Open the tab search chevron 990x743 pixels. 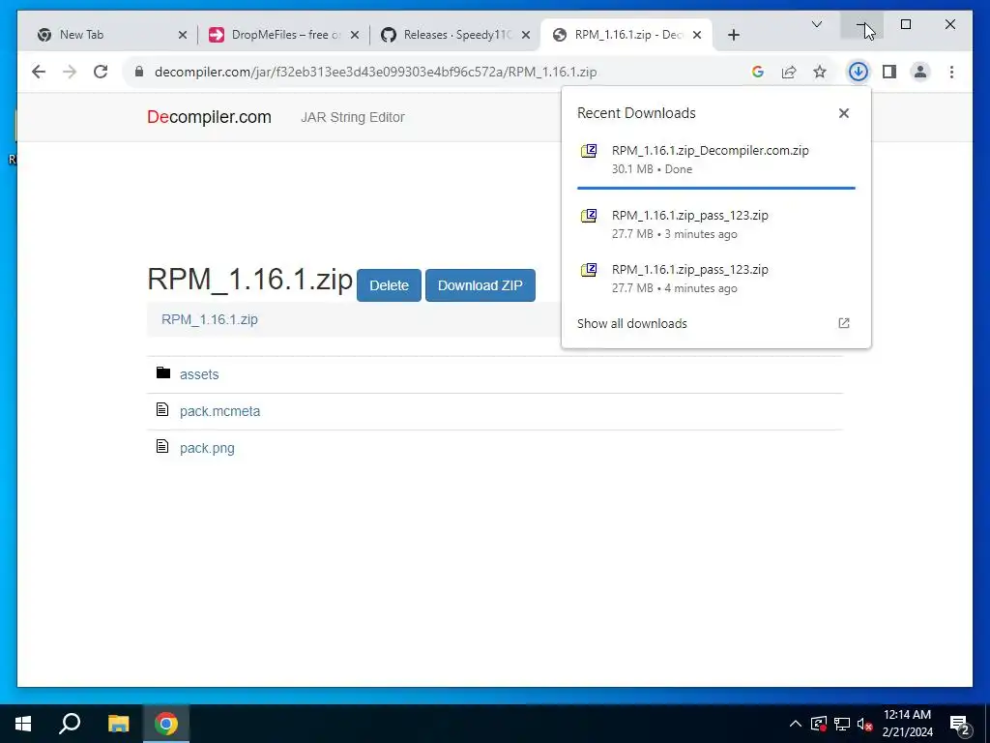point(816,24)
